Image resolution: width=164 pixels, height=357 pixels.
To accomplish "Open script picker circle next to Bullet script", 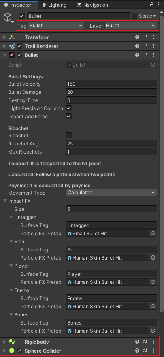I will (153, 65).
